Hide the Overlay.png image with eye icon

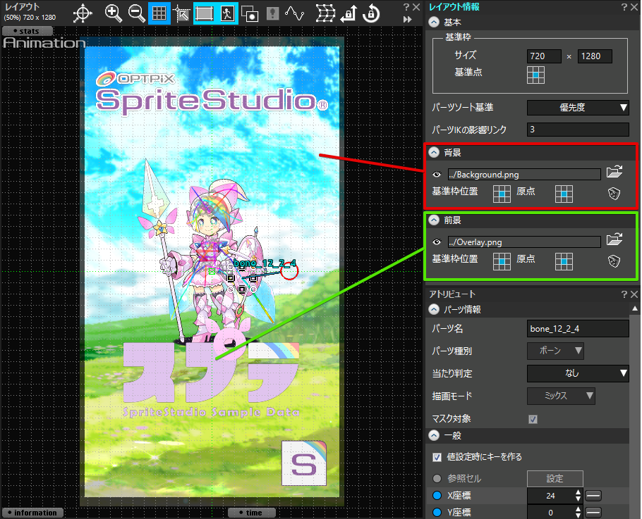437,242
